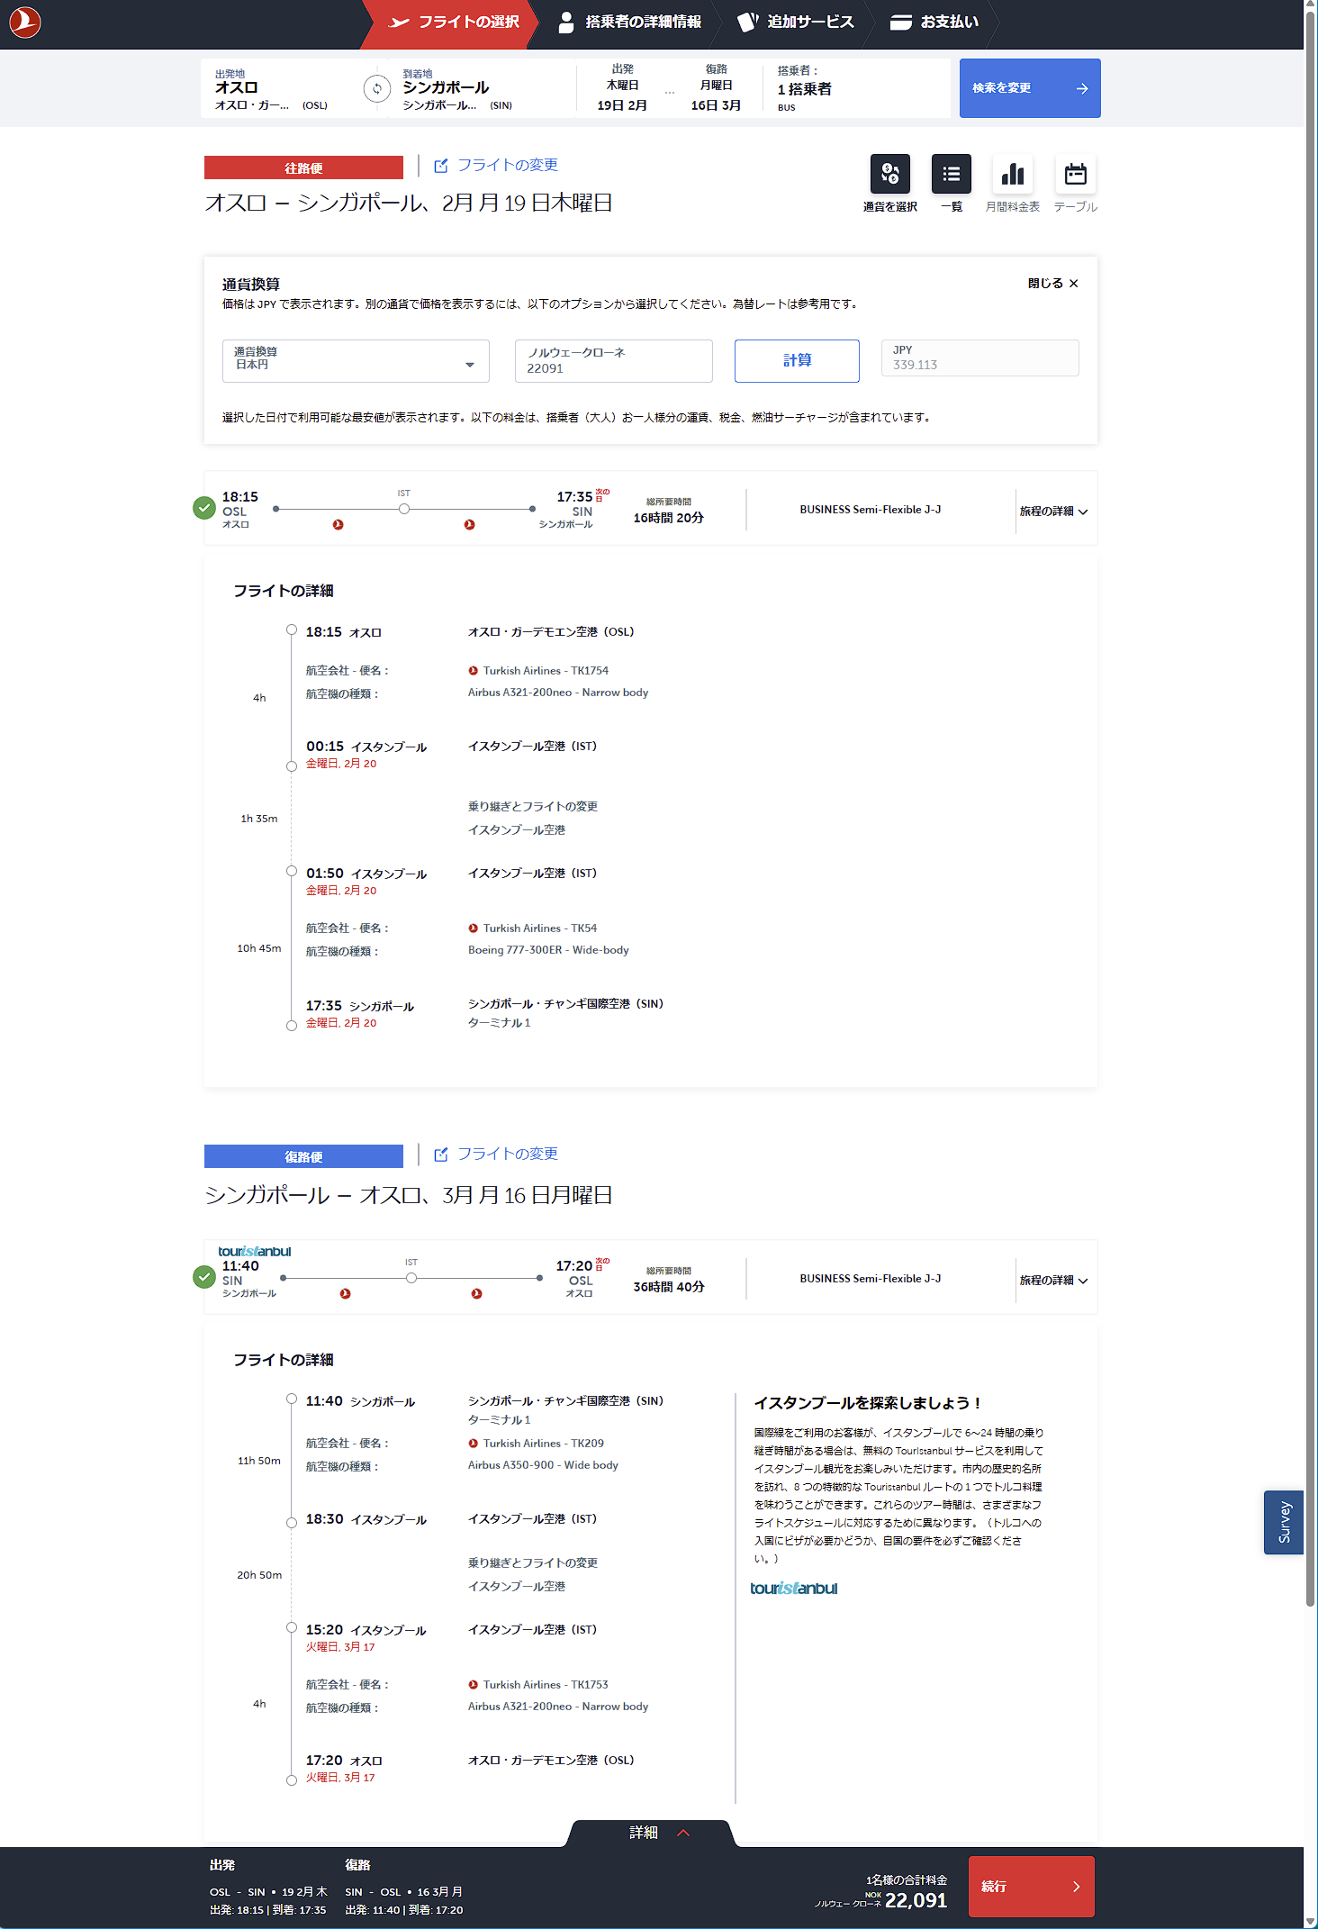Image resolution: width=1318 pixels, height=1929 pixels.
Task: Swap origin and destination cities
Action: point(376,88)
